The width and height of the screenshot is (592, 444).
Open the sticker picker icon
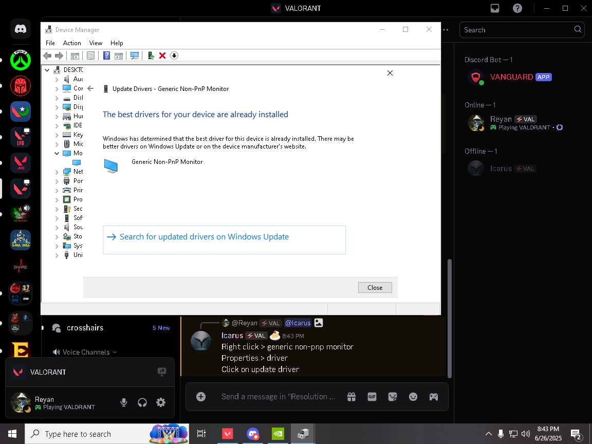point(393,397)
